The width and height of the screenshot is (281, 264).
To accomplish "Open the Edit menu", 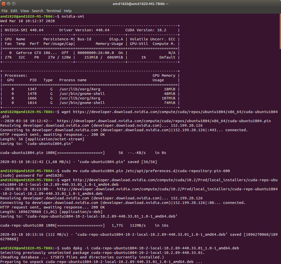I will coord(14,11).
